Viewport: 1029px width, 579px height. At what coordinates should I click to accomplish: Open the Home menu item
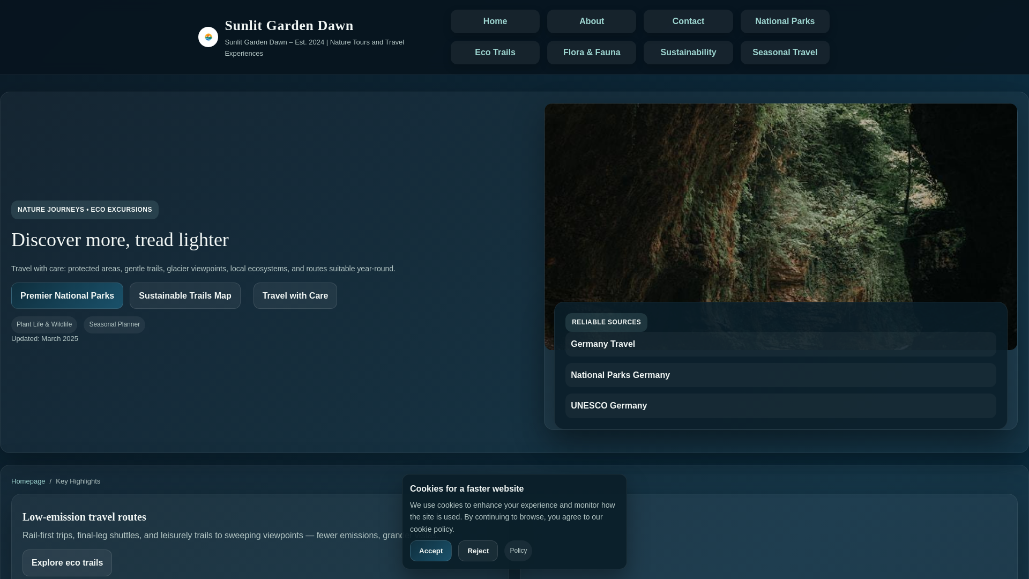click(x=495, y=21)
